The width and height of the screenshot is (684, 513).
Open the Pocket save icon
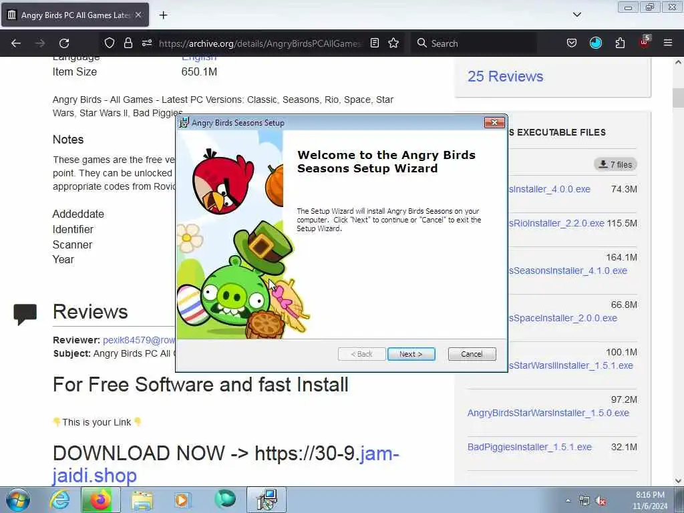(572, 43)
